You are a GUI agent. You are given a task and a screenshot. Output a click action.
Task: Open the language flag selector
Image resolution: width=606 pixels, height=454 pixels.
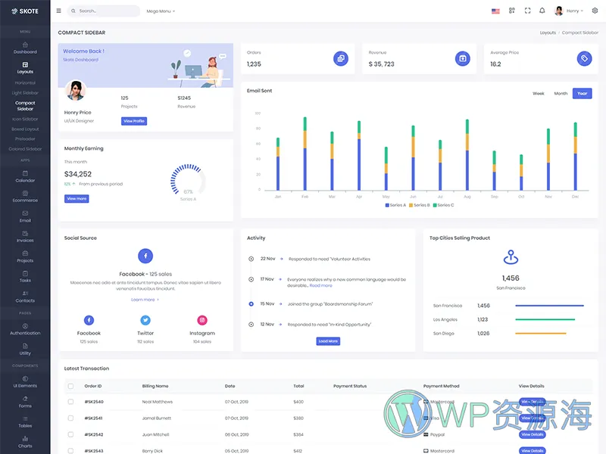(495, 11)
